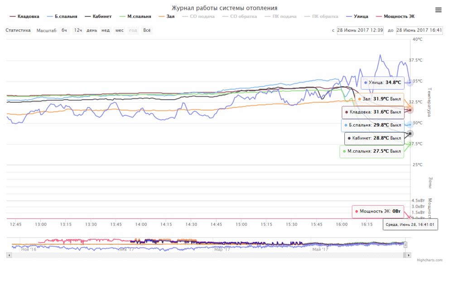This screenshot has height=290, width=453.
Task: Open the Статистика link
Action: tap(18, 30)
